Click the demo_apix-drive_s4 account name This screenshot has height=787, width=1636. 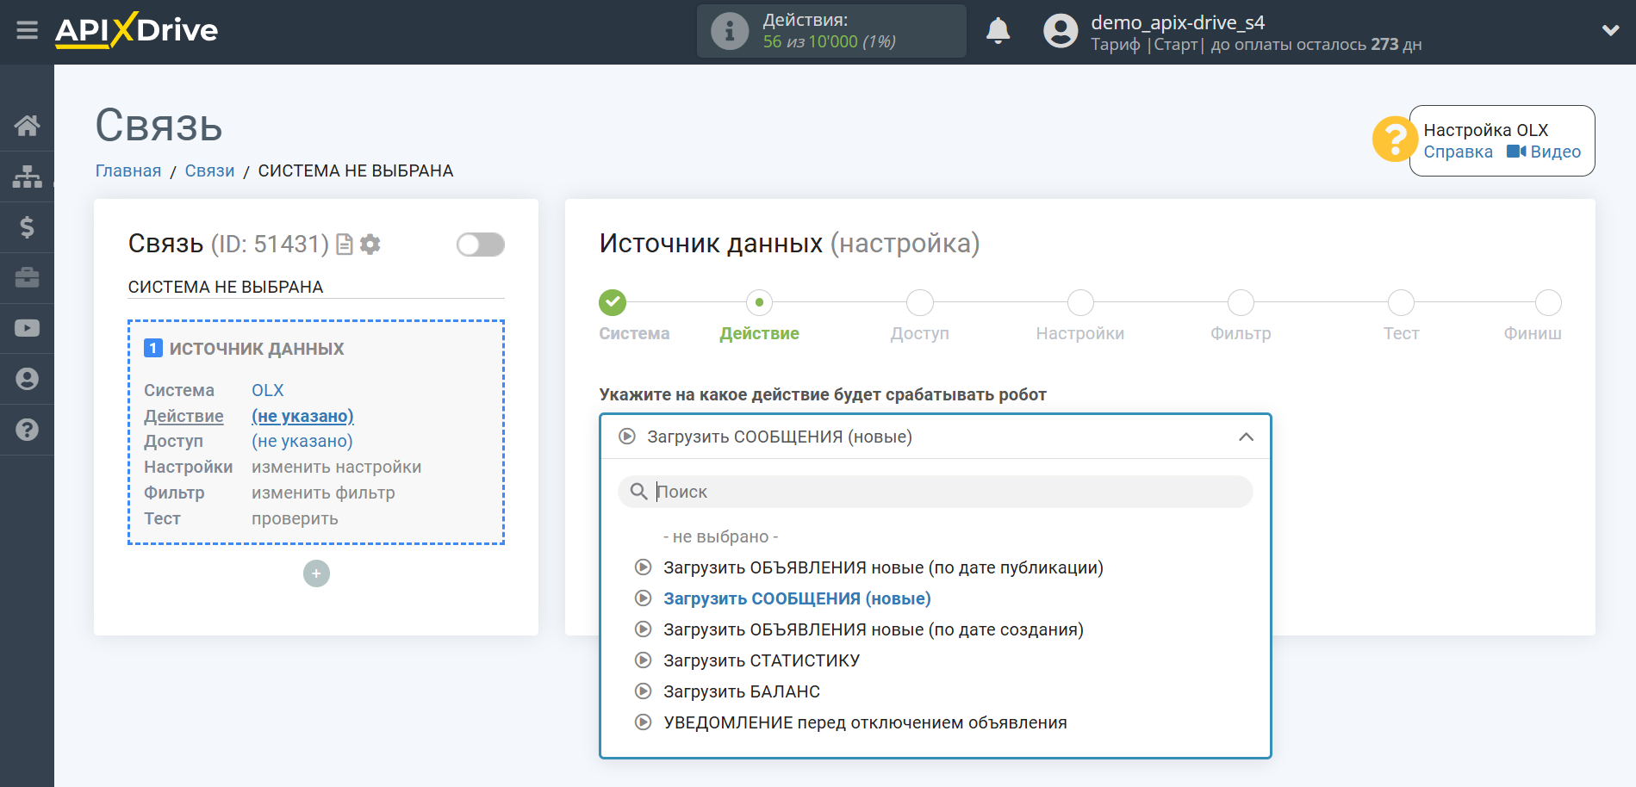(x=1178, y=22)
